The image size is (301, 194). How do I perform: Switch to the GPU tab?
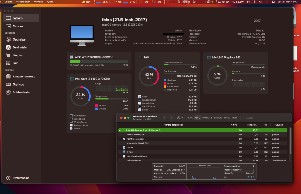(198, 118)
